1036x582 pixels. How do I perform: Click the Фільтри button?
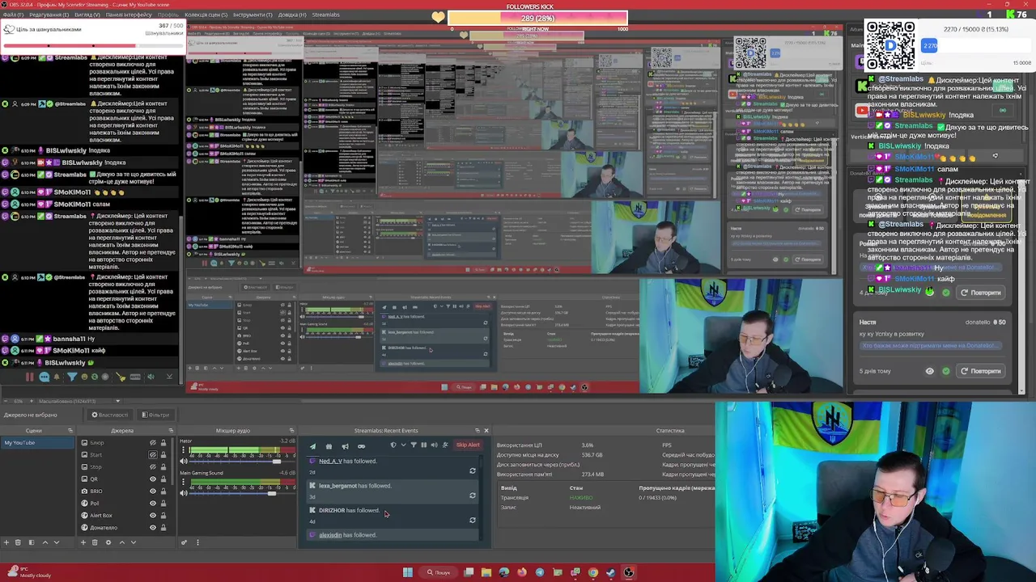tap(155, 415)
